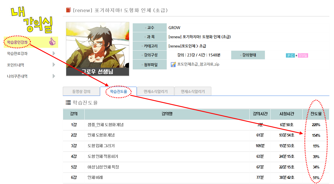Click the 93분 54초 watch time
The height and width of the screenshot is (184, 334).
tap(287, 135)
